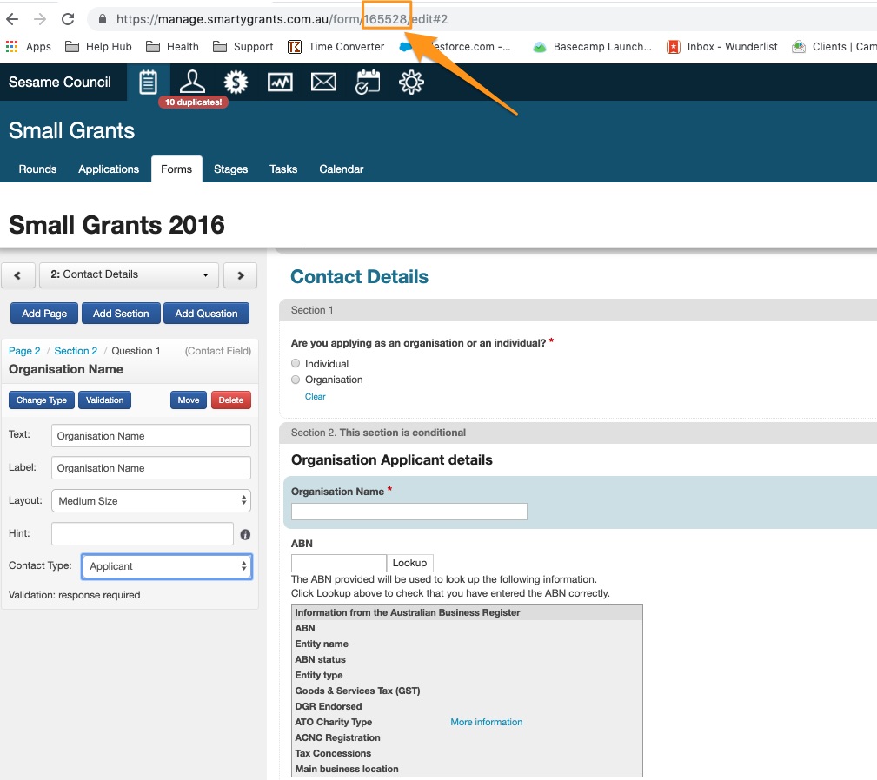
Task: Open the Contact Type 'Applicant' dropdown
Action: (x=166, y=566)
